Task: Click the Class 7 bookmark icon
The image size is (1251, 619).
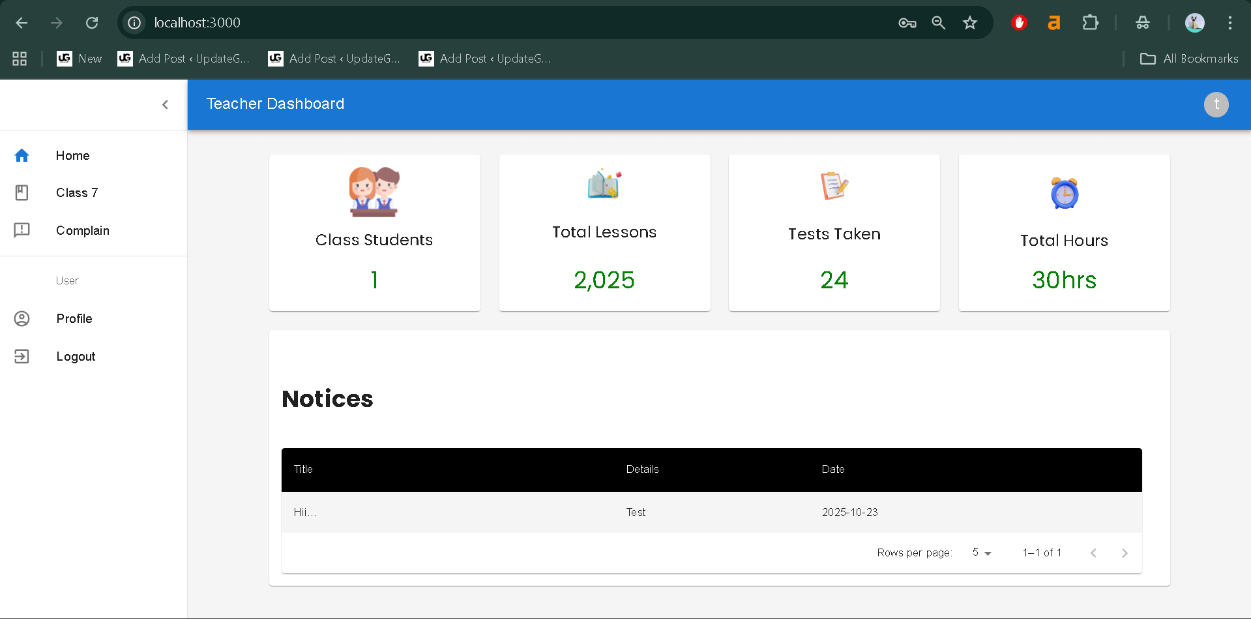Action: [22, 192]
